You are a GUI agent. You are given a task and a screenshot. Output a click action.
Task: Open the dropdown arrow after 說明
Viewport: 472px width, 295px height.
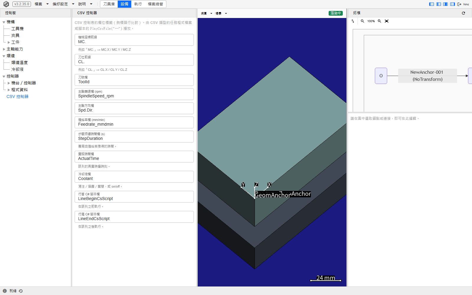(x=91, y=4)
